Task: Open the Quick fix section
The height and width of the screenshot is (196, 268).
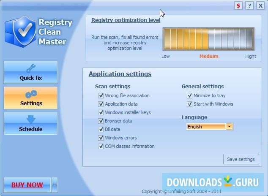Action: pyautogui.click(x=30, y=72)
